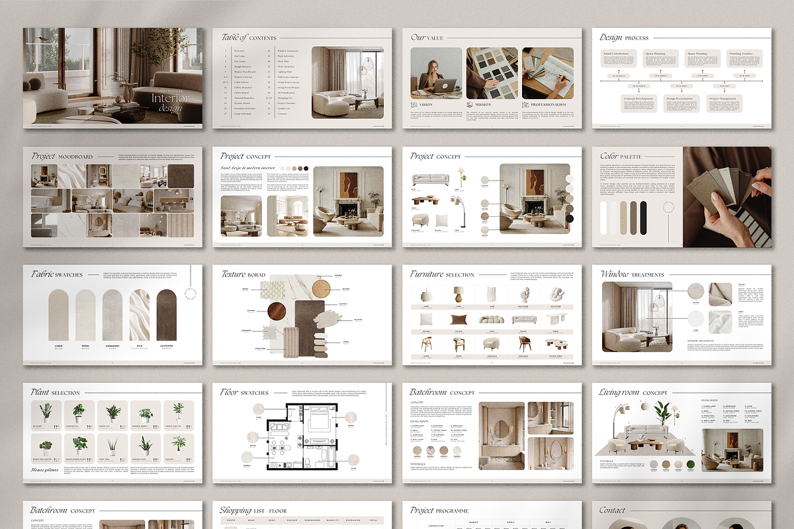Viewport: 794px width, 529px height.
Task: Open the Fabric Swatches slide
Action: 113,315
